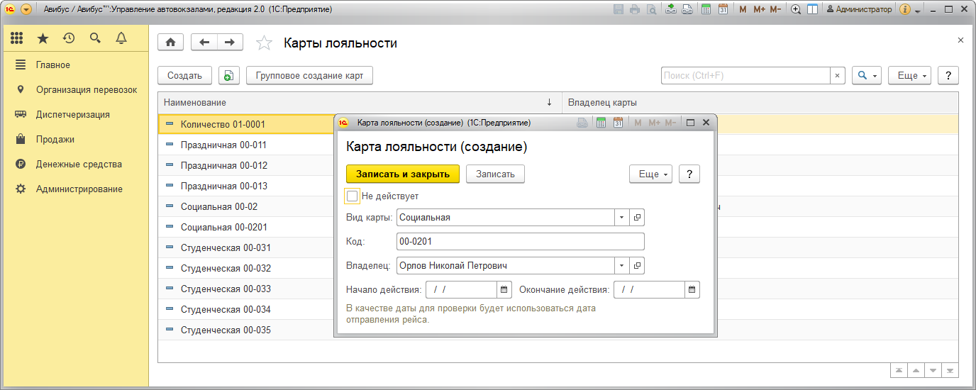Expand the Владелец dropdown list
Viewport: 976px width, 390px height.
(621, 266)
